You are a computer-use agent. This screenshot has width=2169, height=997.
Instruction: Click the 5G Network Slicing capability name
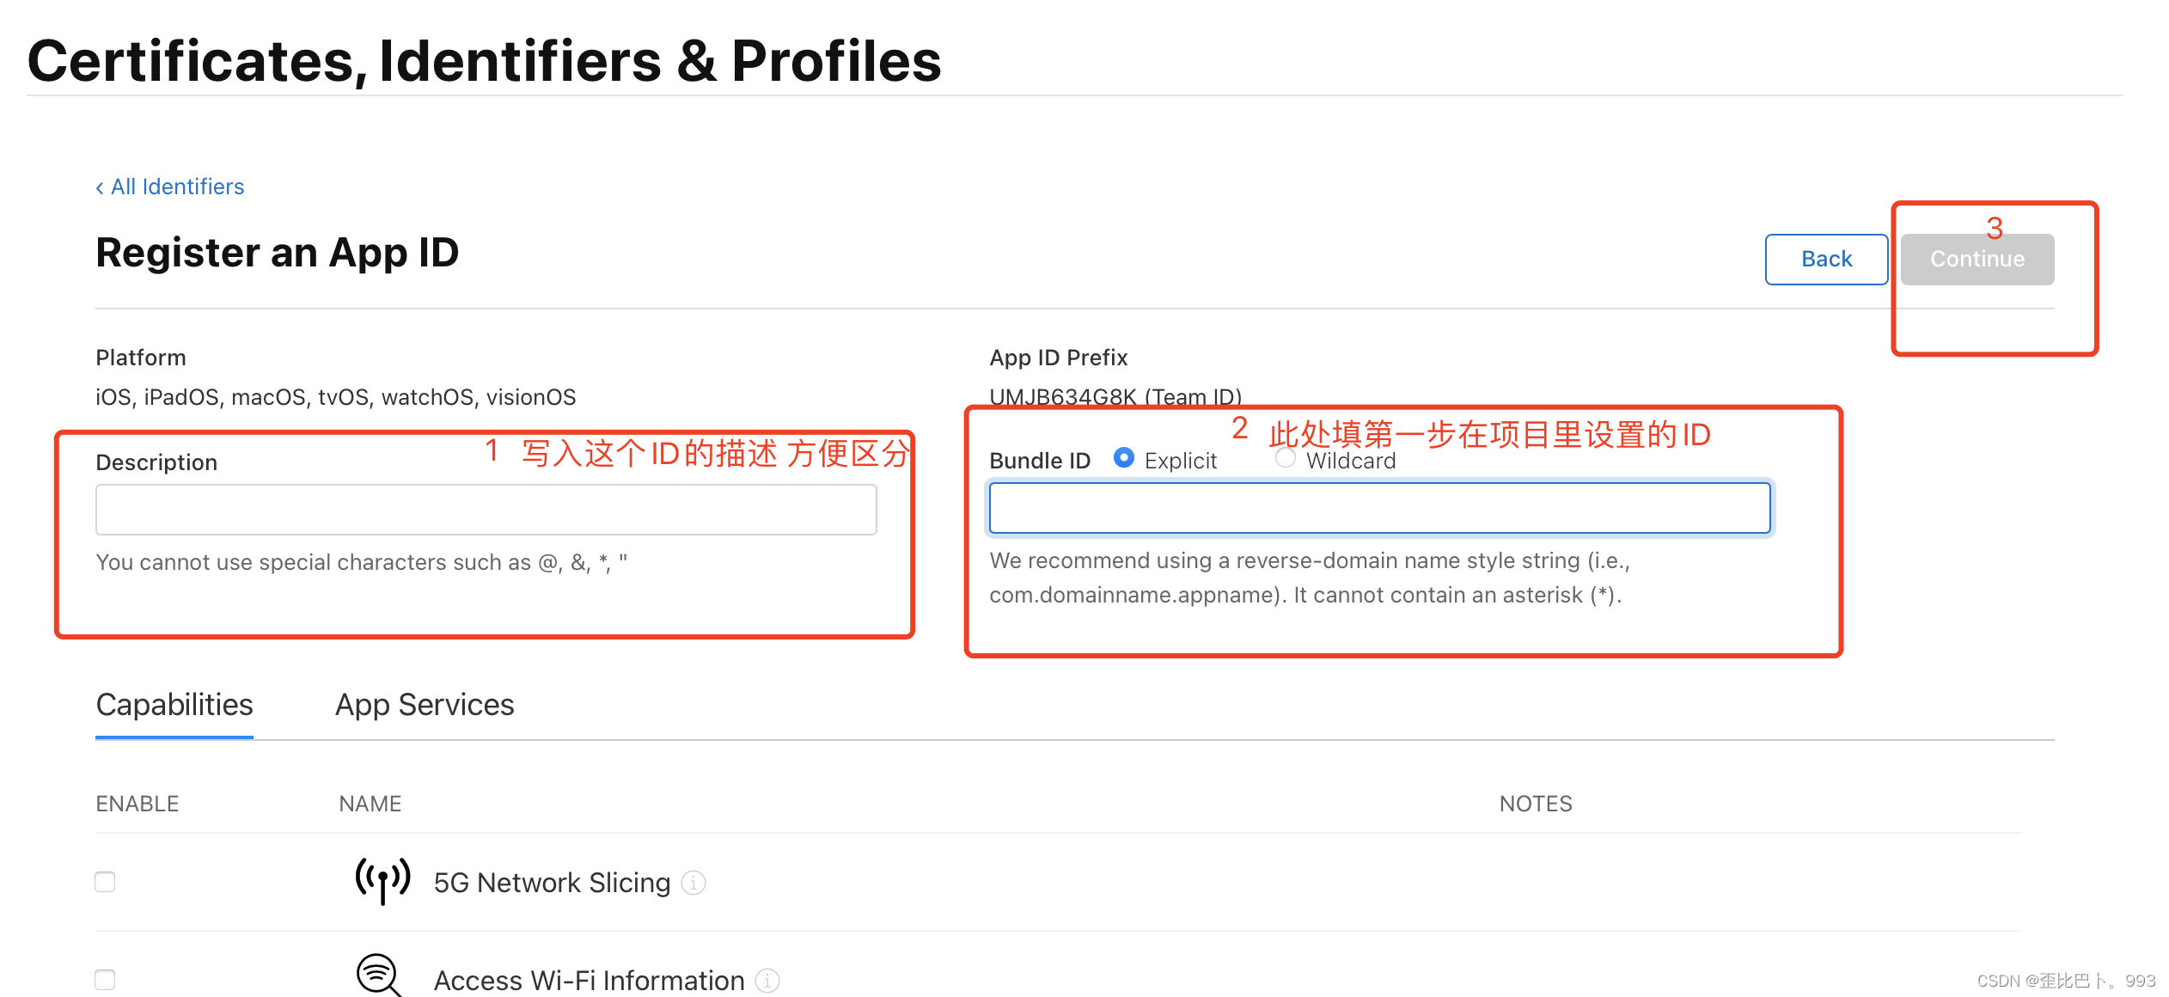tap(552, 883)
